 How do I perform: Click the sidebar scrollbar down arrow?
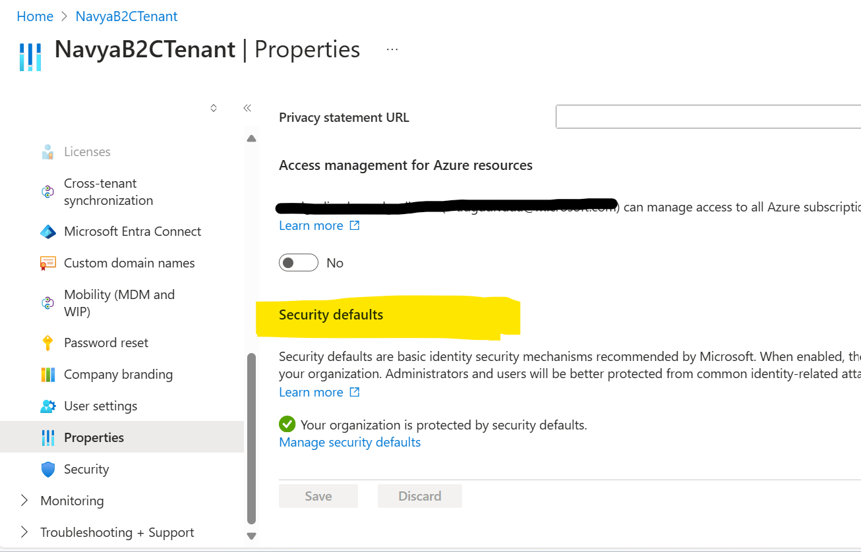click(251, 536)
